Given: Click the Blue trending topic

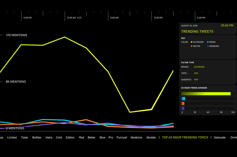Looking at the screenshot, I should pyautogui.click(x=102, y=138).
